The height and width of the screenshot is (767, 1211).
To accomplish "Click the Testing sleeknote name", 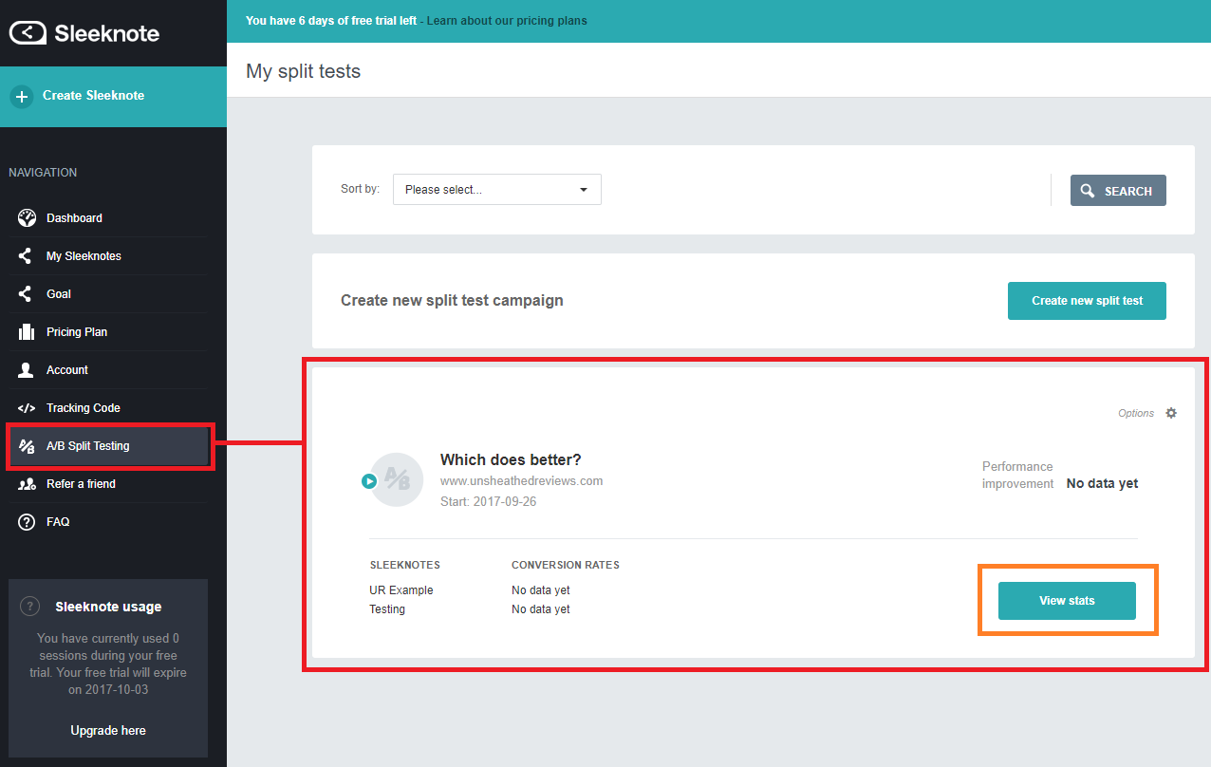I will point(387,609).
